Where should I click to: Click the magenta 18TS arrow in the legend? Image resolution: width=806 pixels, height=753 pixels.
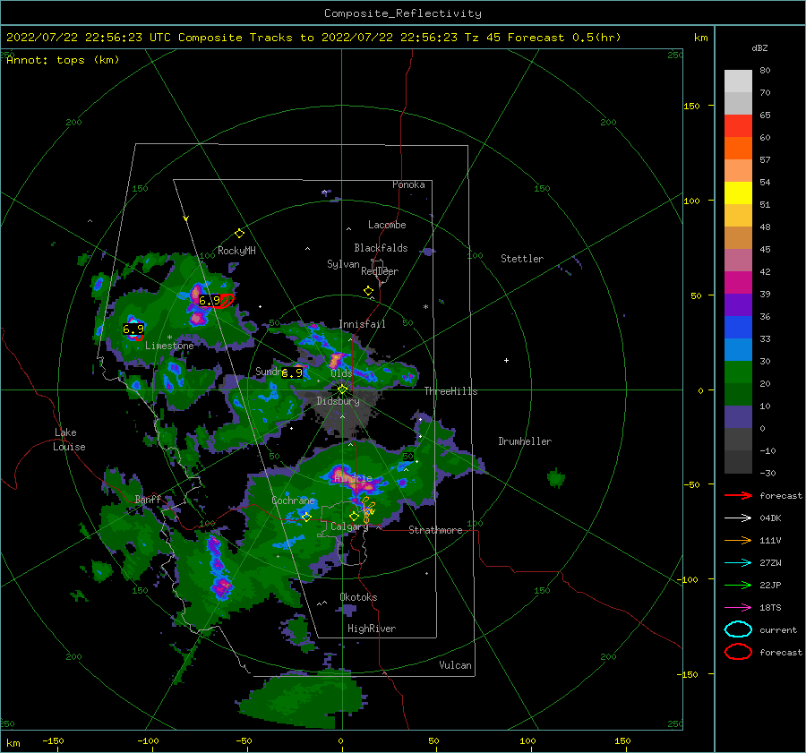[x=738, y=608]
